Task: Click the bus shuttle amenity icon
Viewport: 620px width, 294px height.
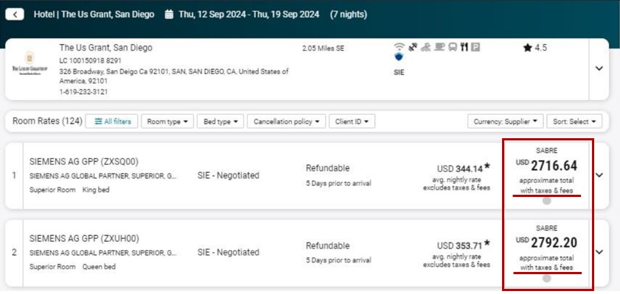Action: pos(453,47)
